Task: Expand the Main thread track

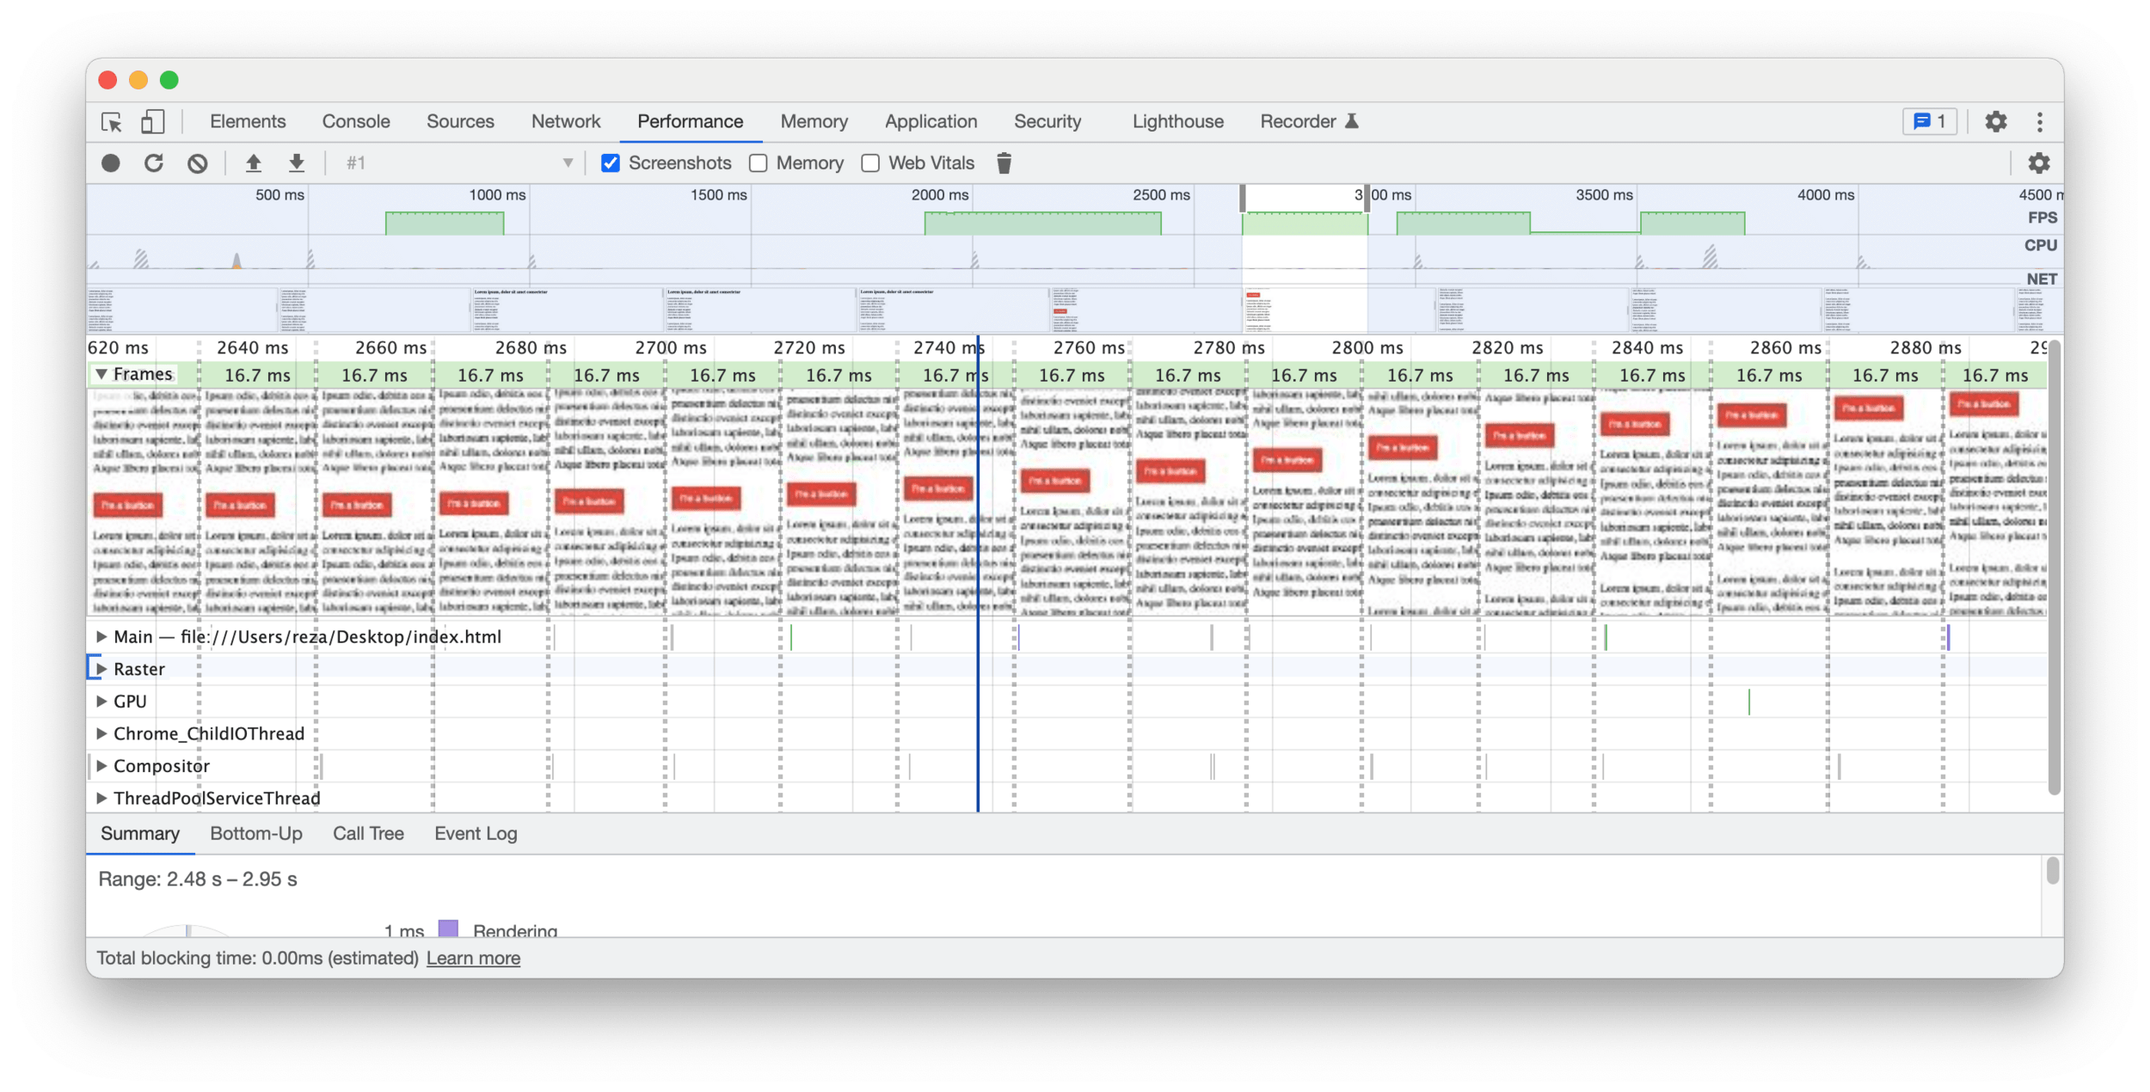Action: click(101, 637)
